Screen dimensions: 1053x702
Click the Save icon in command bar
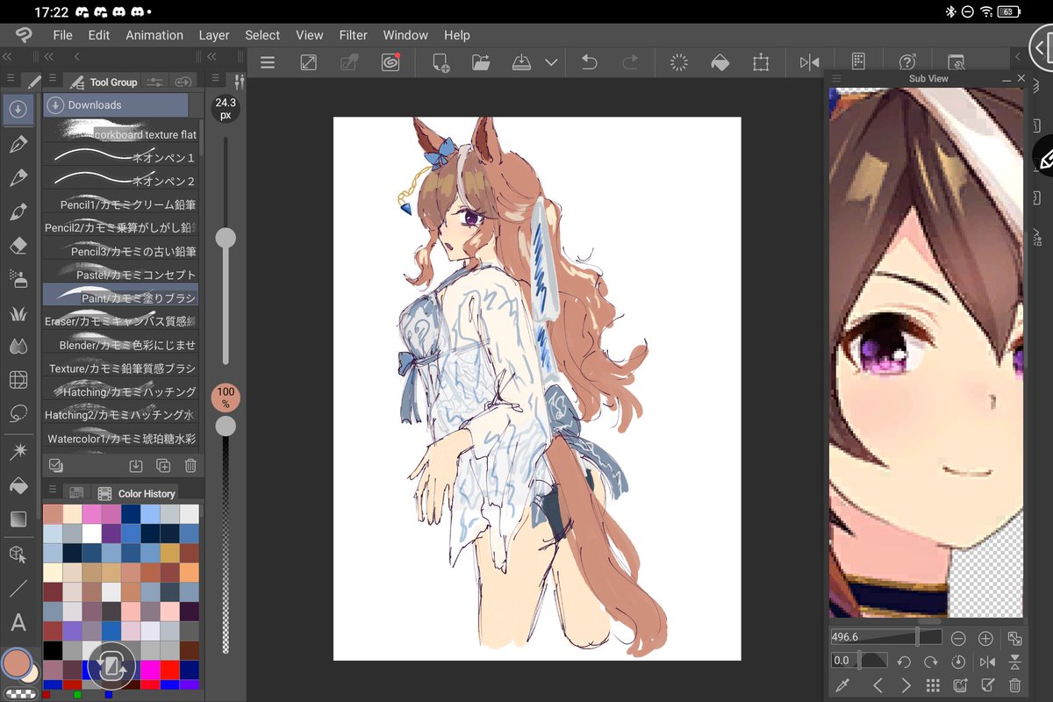tap(521, 62)
